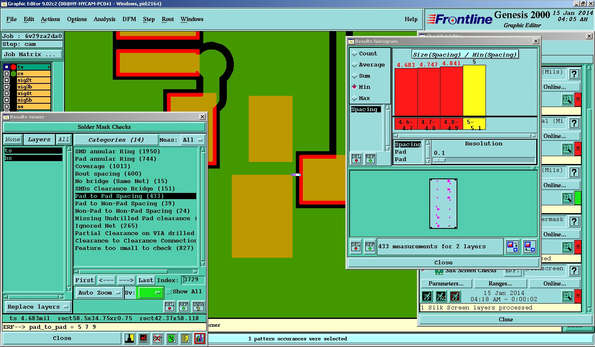Click the crossed-out REF icon
595x347 pixels.
click(157, 338)
